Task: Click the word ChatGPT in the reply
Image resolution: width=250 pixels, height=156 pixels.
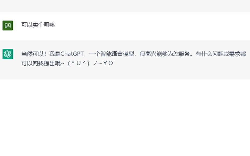Action: [x=72, y=54]
